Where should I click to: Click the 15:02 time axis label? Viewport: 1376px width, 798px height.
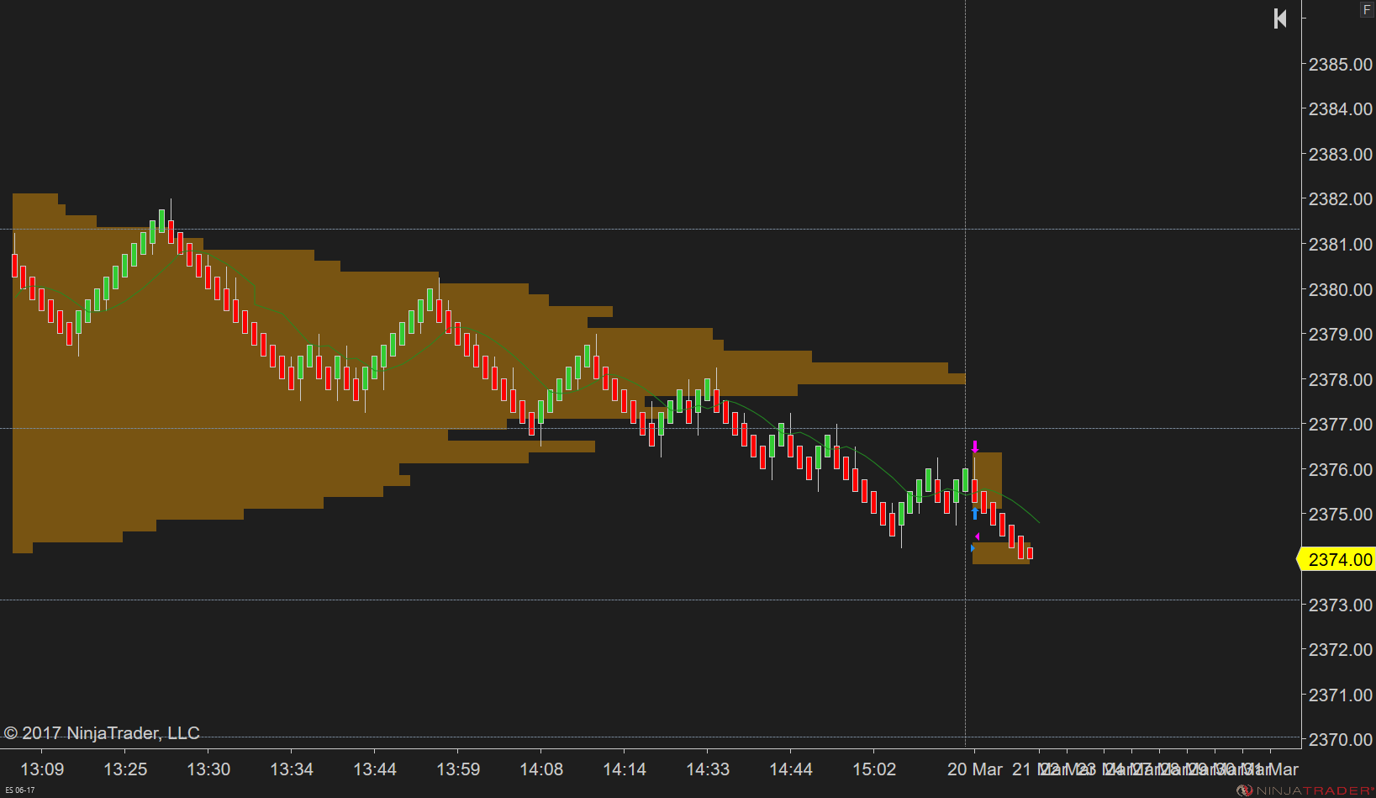pyautogui.click(x=874, y=769)
